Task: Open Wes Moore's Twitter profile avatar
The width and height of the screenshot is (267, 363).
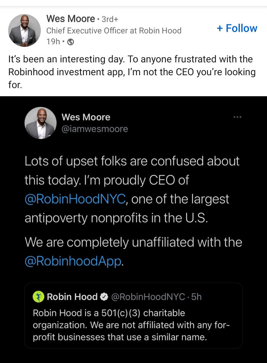Action: [x=40, y=123]
